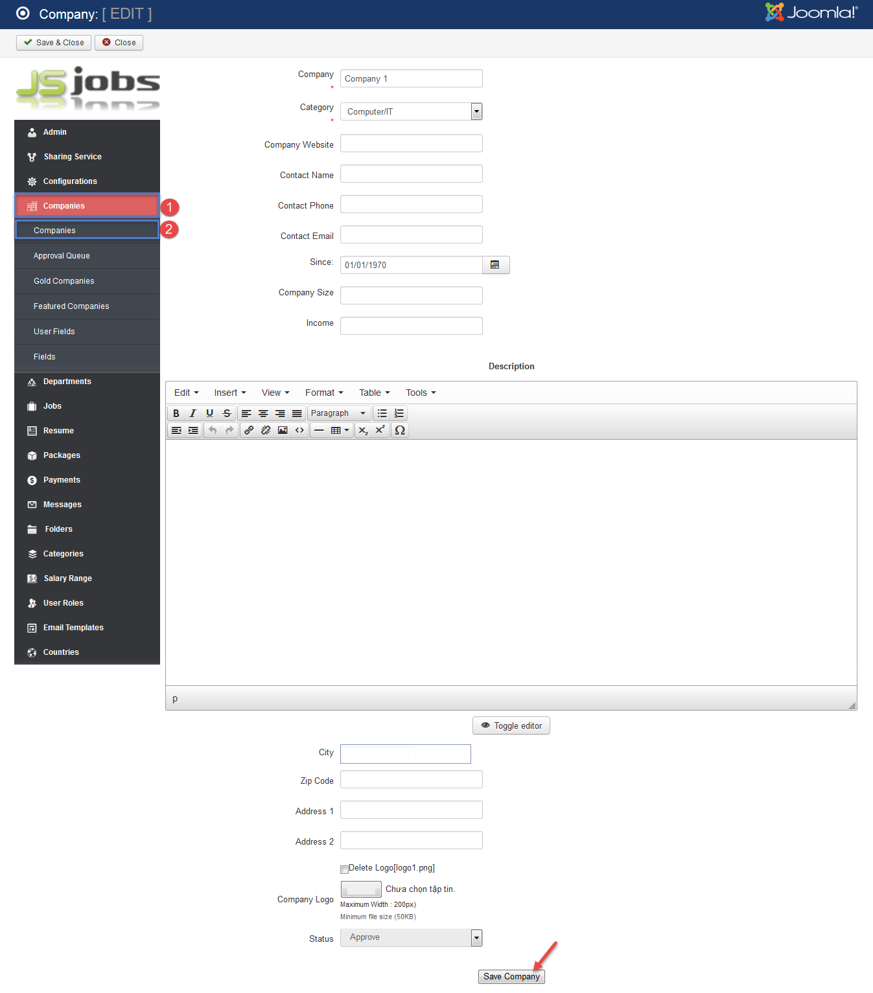Insert a bullet list in editor
This screenshot has height=993, width=873.
[x=382, y=413]
